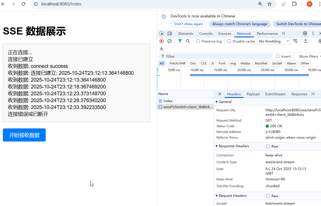Open network conditions wifi icon
The image size is (321, 206).
(295, 41)
